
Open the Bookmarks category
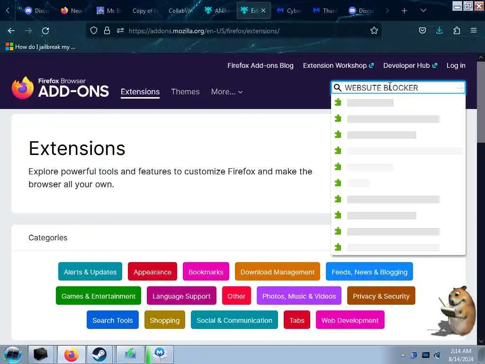(206, 272)
